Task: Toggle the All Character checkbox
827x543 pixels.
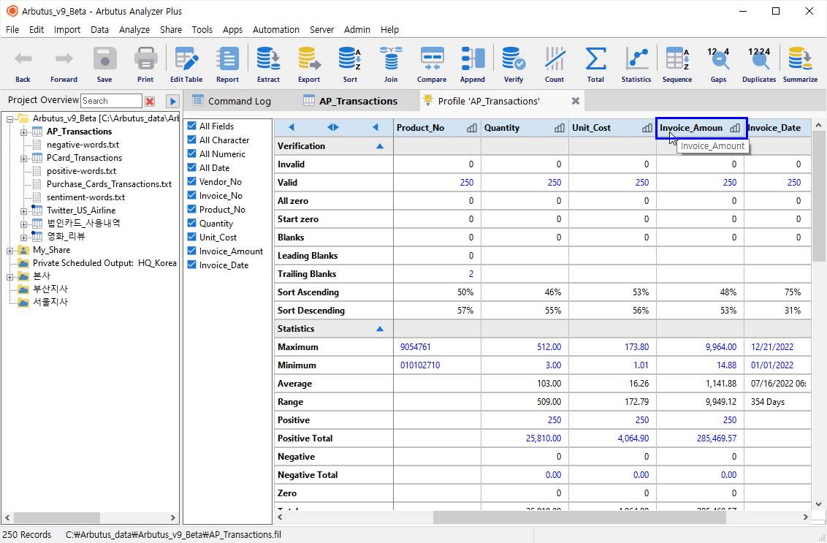Action: [x=192, y=140]
